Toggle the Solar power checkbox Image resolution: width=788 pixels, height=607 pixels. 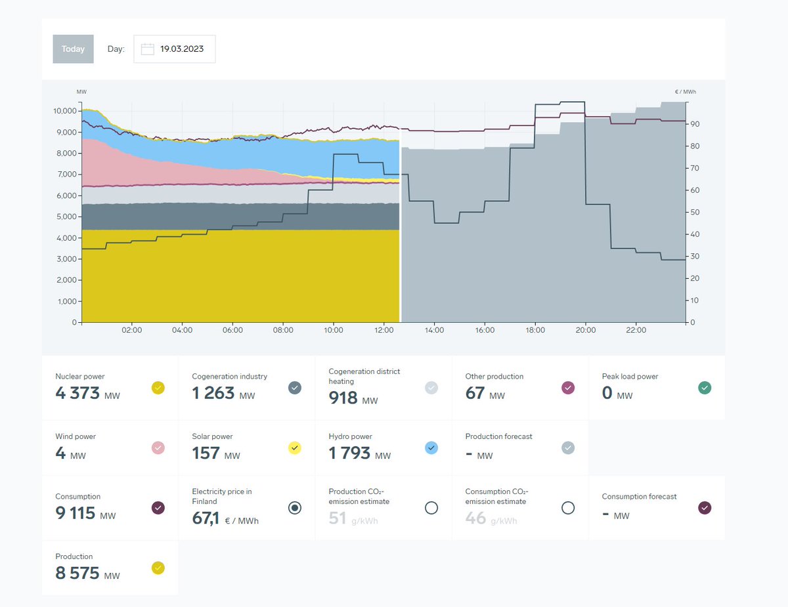pos(295,448)
